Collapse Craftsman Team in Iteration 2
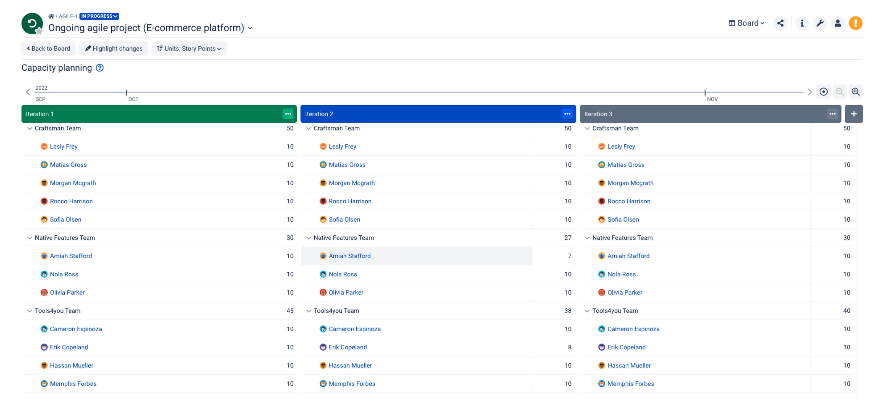This screenshot has width=884, height=415. tap(309, 129)
